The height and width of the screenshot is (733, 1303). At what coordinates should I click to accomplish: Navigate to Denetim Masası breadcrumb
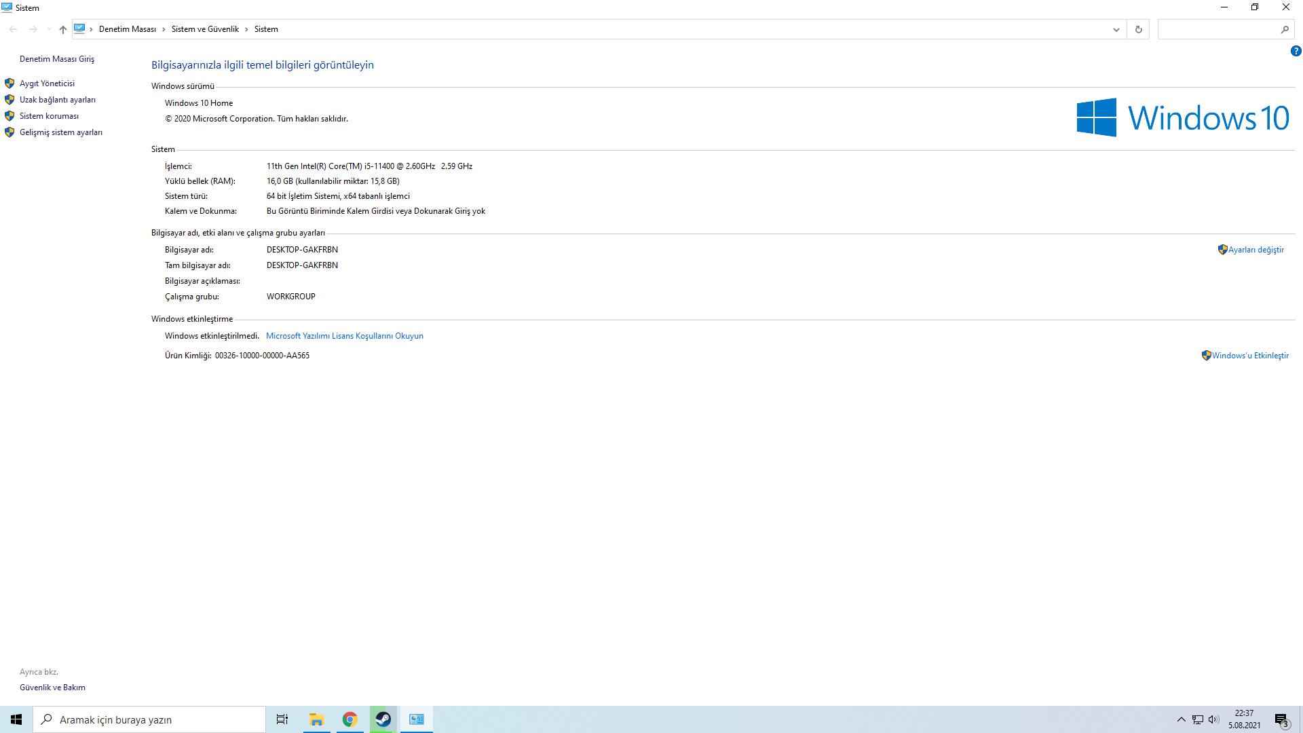click(x=127, y=29)
